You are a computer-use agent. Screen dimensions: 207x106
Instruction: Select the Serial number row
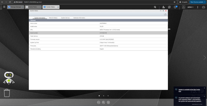pyautogui.click(x=98, y=33)
